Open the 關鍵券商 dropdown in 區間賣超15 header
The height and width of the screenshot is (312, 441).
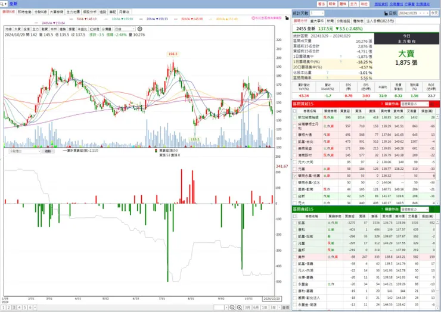point(414,210)
